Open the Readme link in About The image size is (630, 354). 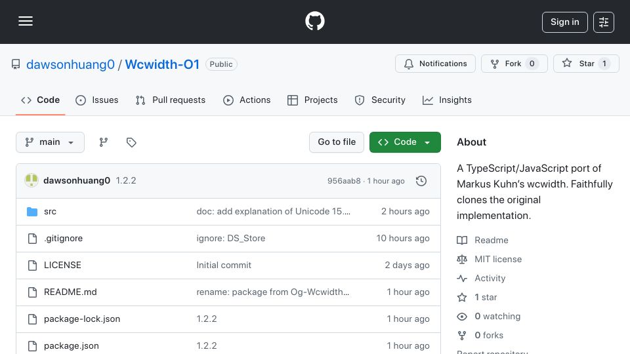click(492, 241)
